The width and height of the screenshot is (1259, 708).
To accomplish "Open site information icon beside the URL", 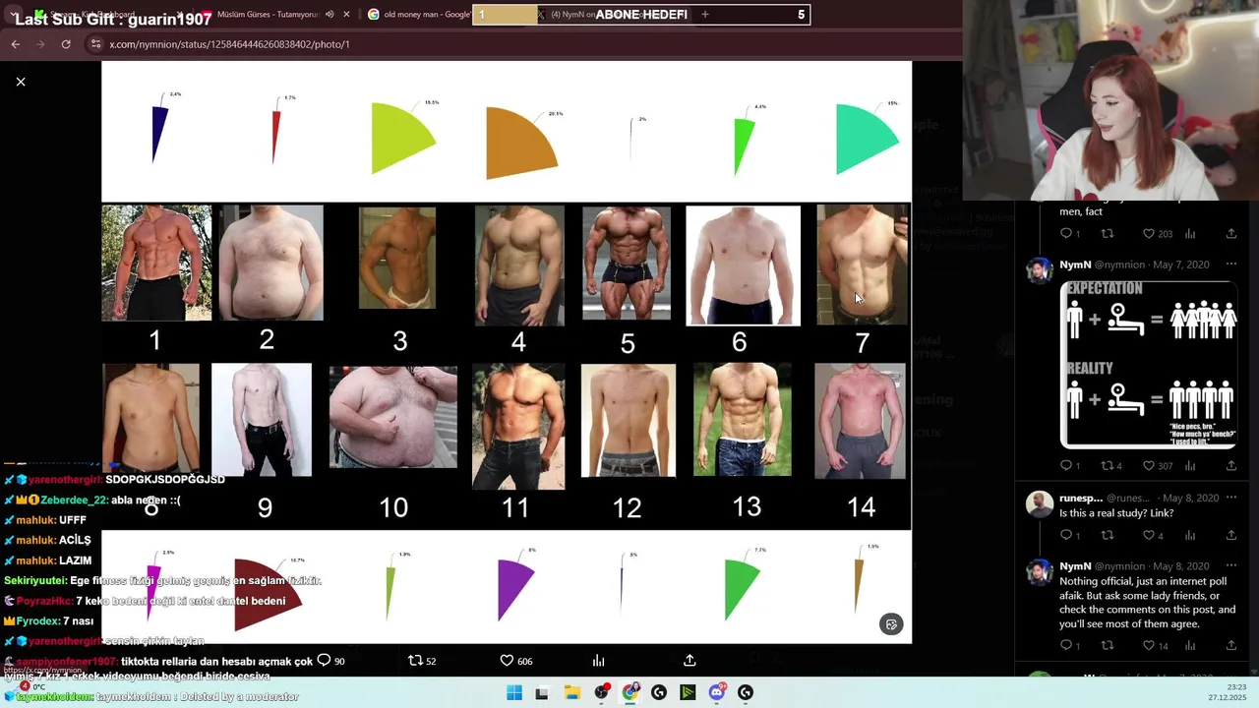I will click(95, 44).
